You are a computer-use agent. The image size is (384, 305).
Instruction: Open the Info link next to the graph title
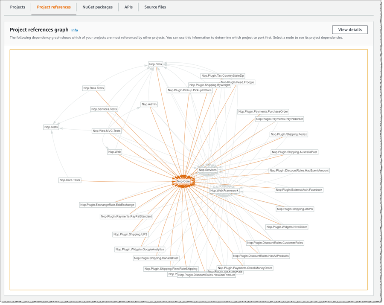(75, 30)
